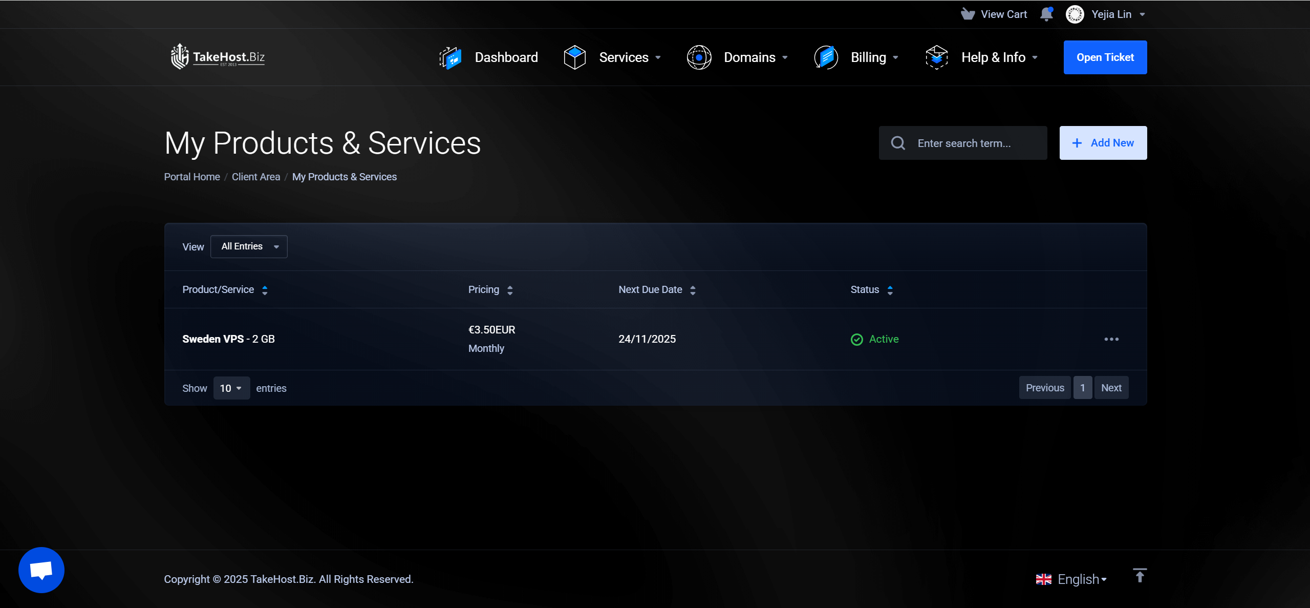Click the Add New button
The image size is (1310, 608).
pos(1103,143)
